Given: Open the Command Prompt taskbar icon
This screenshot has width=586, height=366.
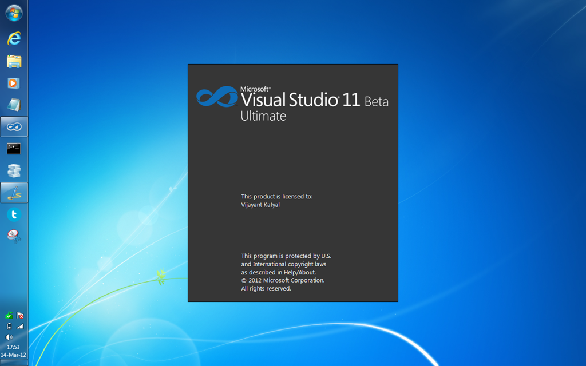Looking at the screenshot, I should point(14,149).
